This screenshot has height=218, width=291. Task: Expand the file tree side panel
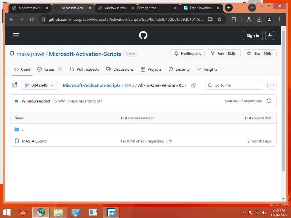click(x=14, y=85)
